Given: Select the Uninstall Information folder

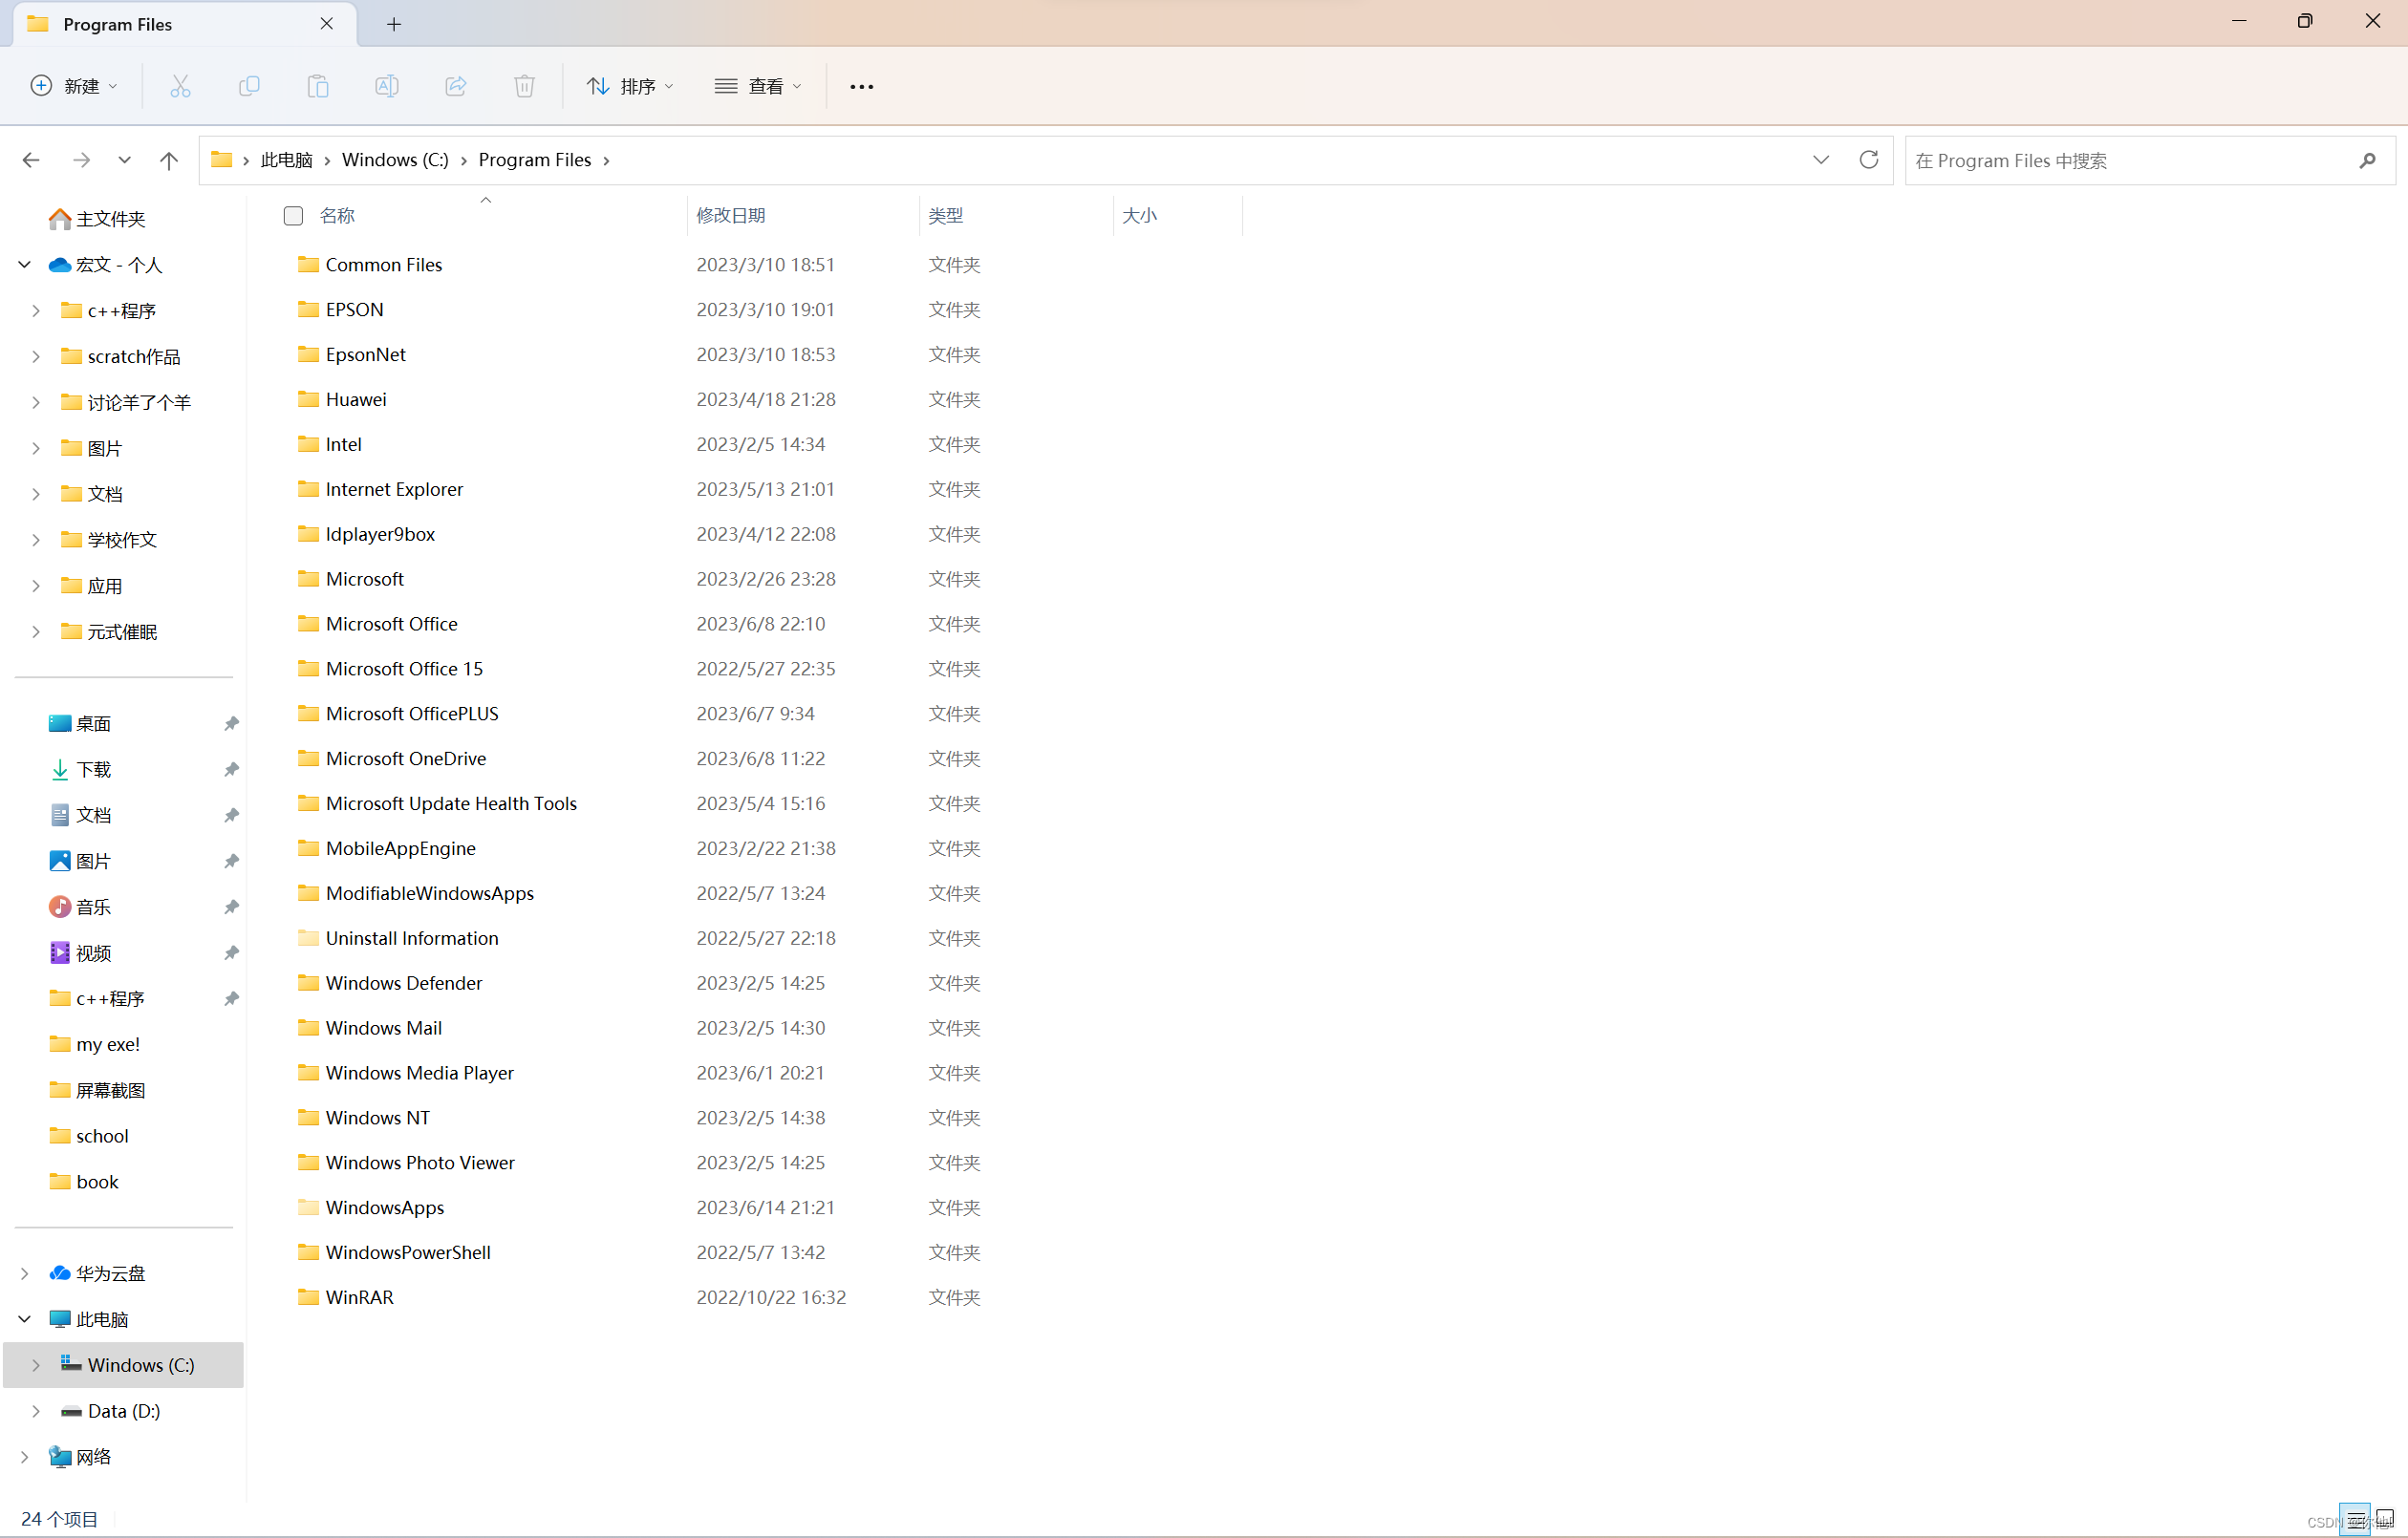Looking at the screenshot, I should pyautogui.click(x=412, y=938).
